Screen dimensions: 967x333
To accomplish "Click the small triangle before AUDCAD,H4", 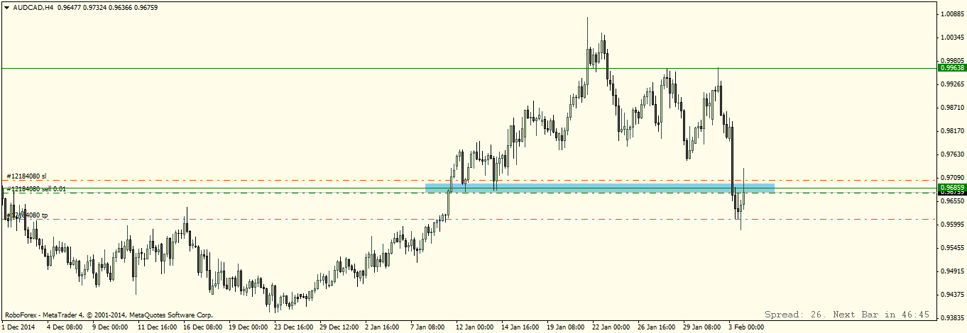I will tap(6, 8).
